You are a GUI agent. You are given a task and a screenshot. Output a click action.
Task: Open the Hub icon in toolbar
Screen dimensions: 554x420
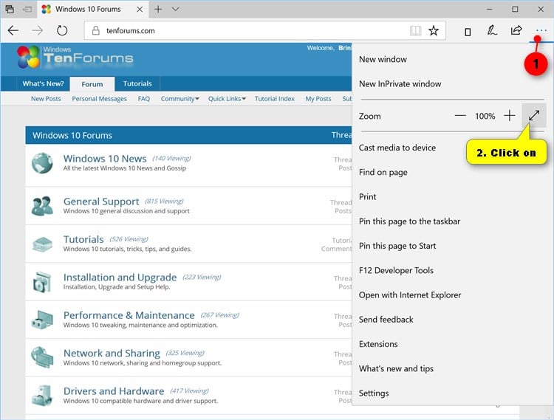[468, 32]
